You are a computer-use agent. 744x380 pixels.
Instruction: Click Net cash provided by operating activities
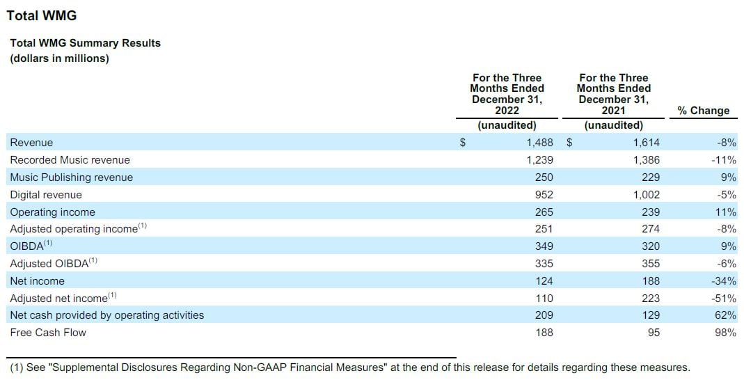pos(106,315)
